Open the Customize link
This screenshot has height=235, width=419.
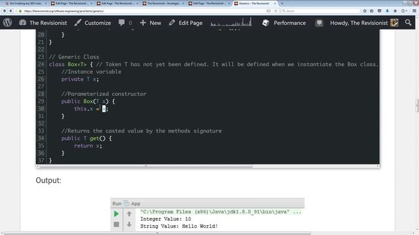pyautogui.click(x=92, y=23)
